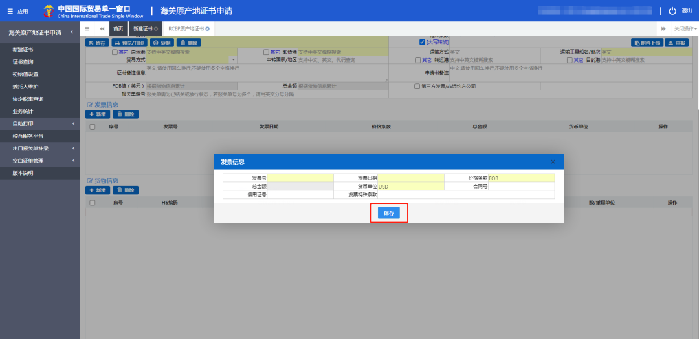Viewport: 699px width, 339px height.
Task: Check the 第三方发票/非缔约方公司 checkbox
Action: point(417,86)
